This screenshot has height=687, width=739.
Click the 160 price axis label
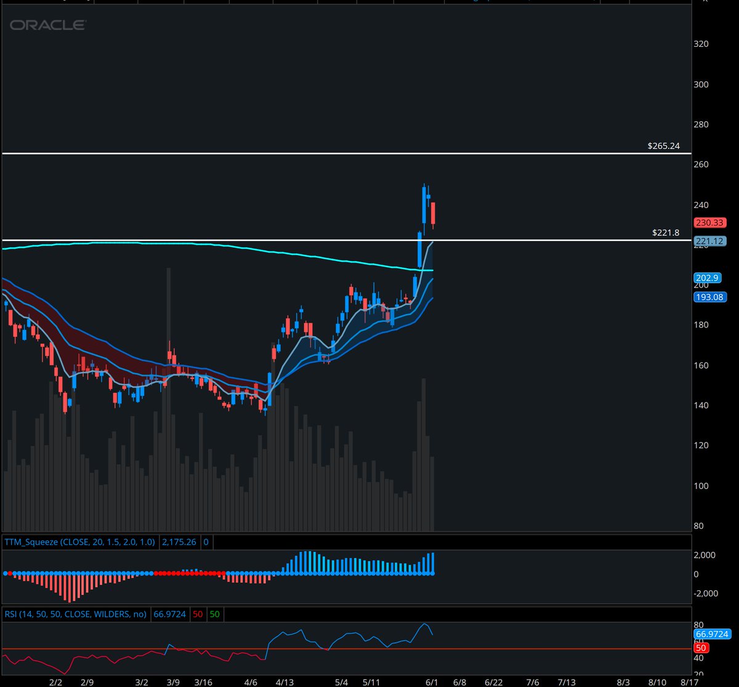point(702,365)
